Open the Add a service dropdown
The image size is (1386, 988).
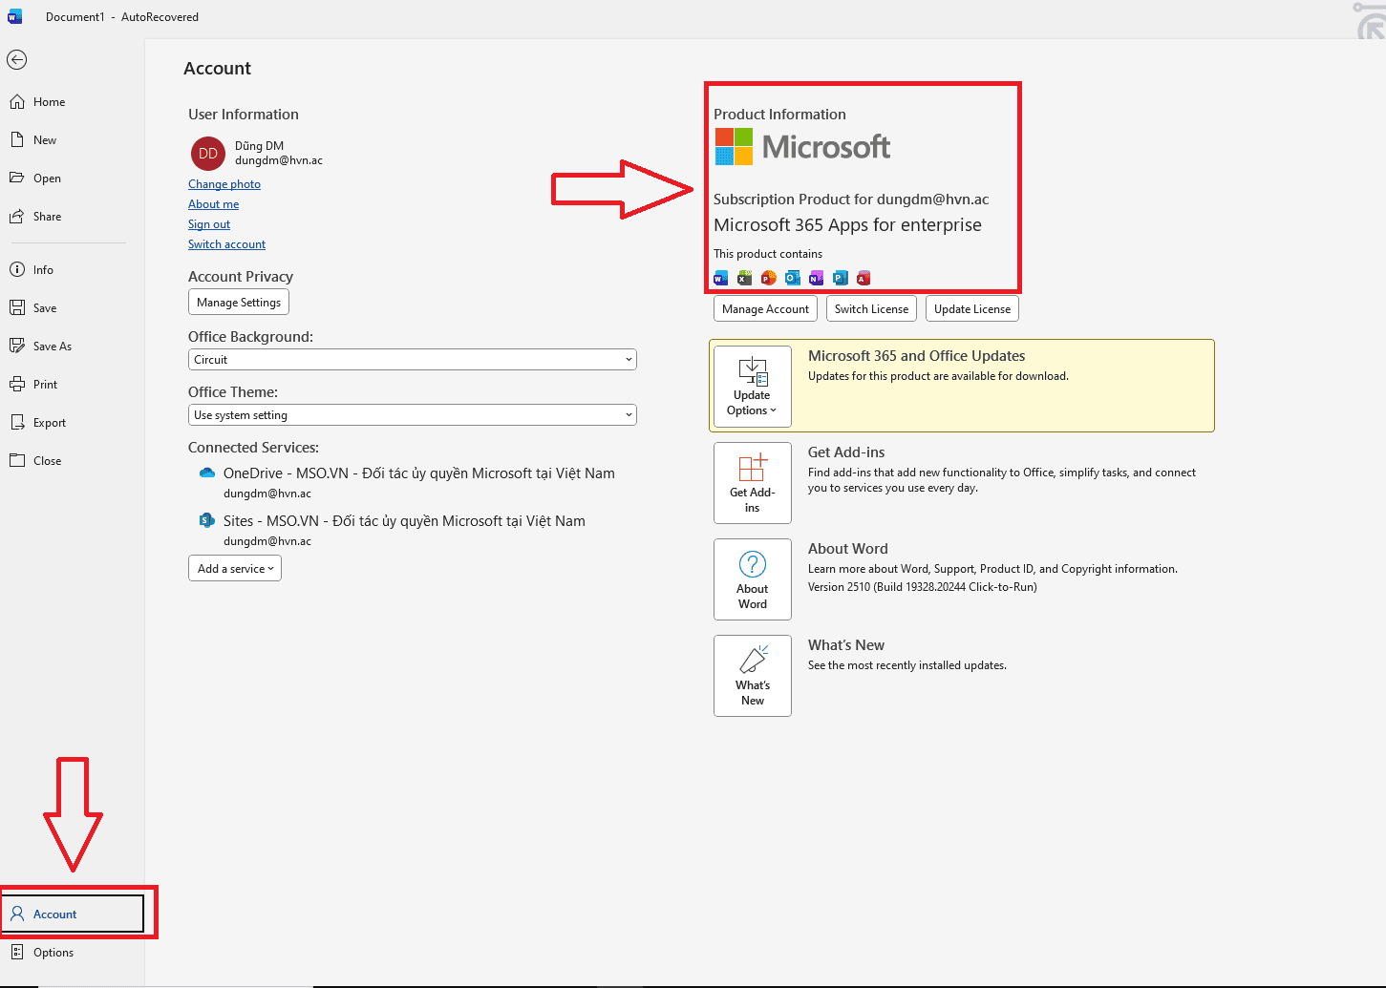pyautogui.click(x=235, y=569)
